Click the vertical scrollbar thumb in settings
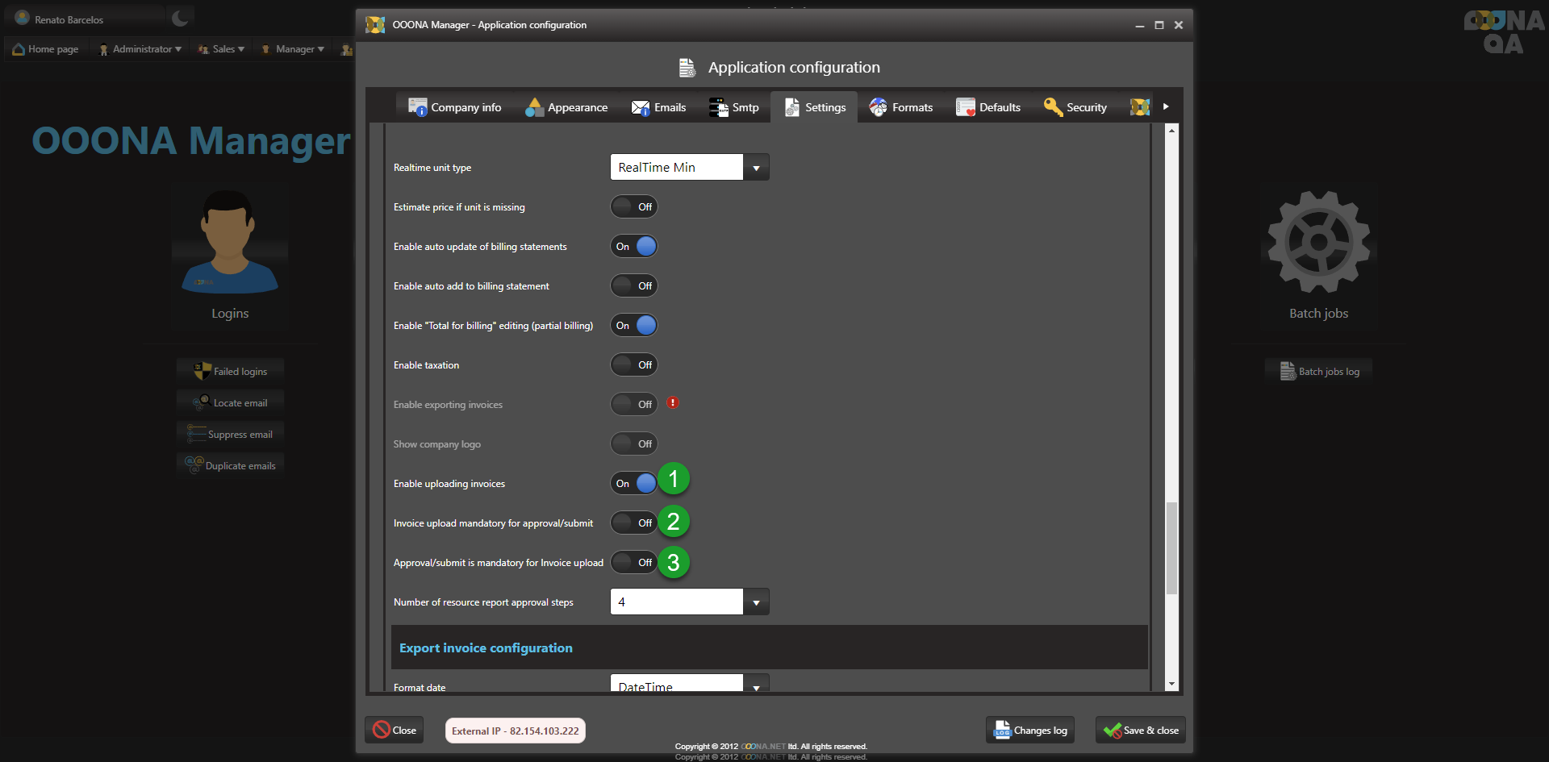Viewport: 1549px width, 762px height. pyautogui.click(x=1171, y=548)
